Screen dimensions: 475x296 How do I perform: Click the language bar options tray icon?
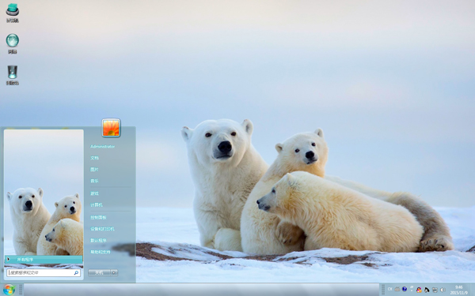[412, 289]
